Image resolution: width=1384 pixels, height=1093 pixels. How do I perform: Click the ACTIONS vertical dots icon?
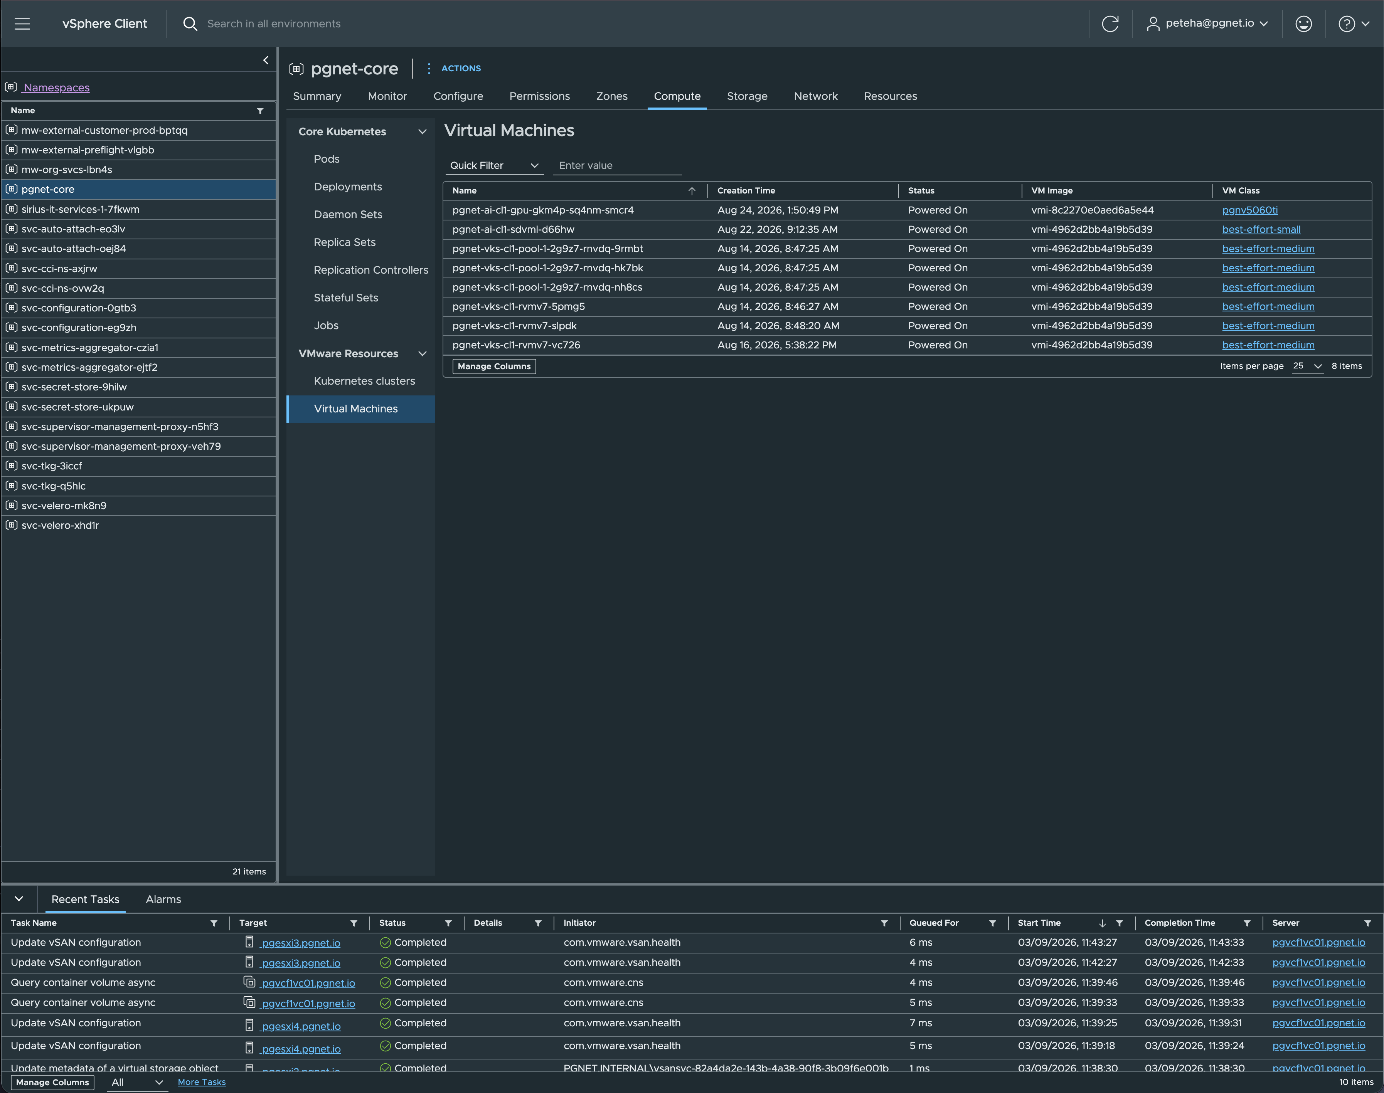coord(429,69)
